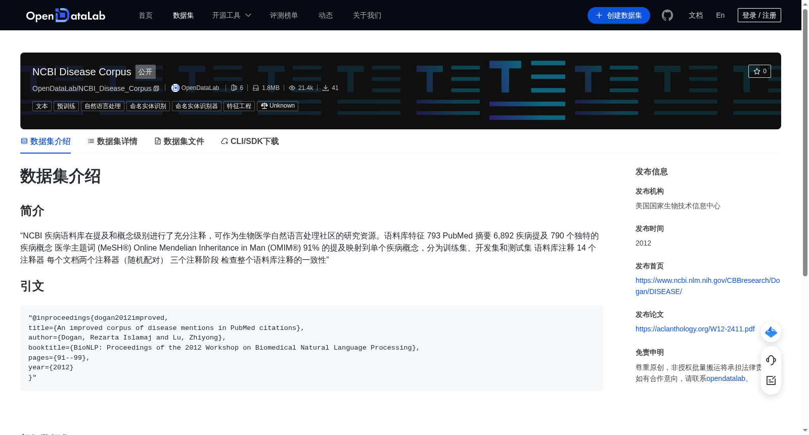Click the NCBI Disease Corpus title
Viewport: 809px width, 435px height.
(82, 72)
